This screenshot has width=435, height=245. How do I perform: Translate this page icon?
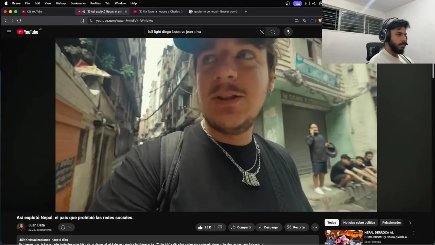[x=304, y=21]
